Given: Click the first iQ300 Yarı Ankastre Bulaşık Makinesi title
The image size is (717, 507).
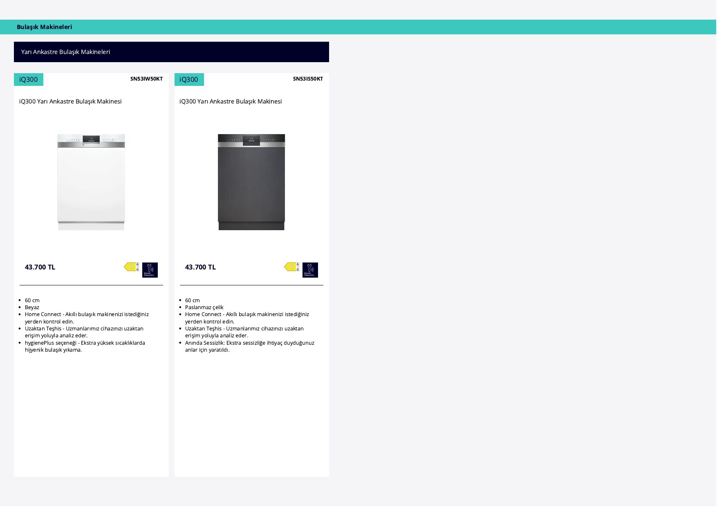Looking at the screenshot, I should pos(70,101).
